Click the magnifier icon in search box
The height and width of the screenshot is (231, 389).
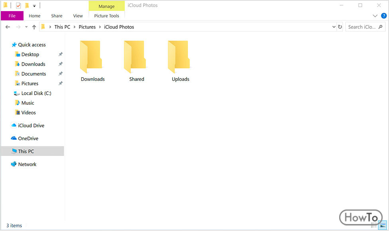[381, 27]
